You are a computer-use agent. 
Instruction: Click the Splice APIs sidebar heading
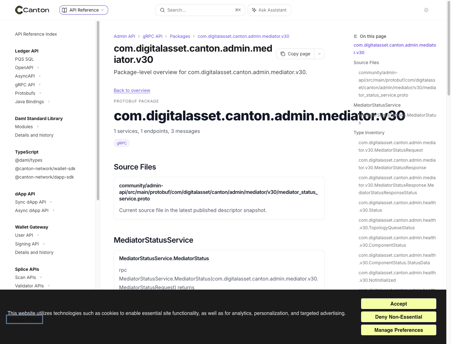click(x=27, y=269)
